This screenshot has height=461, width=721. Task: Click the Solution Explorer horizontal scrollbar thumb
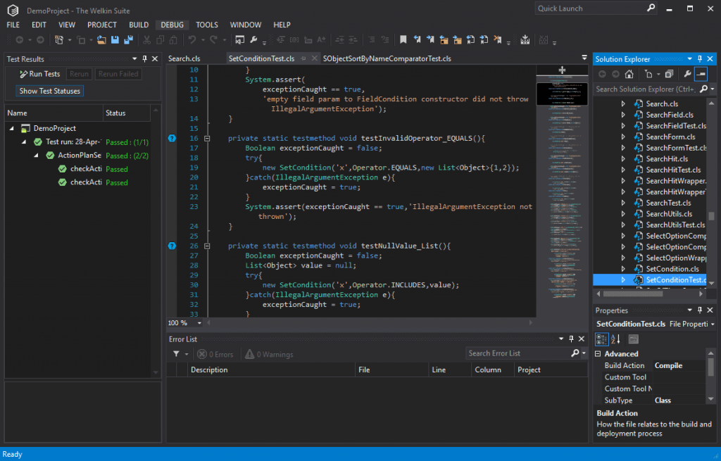coord(633,293)
